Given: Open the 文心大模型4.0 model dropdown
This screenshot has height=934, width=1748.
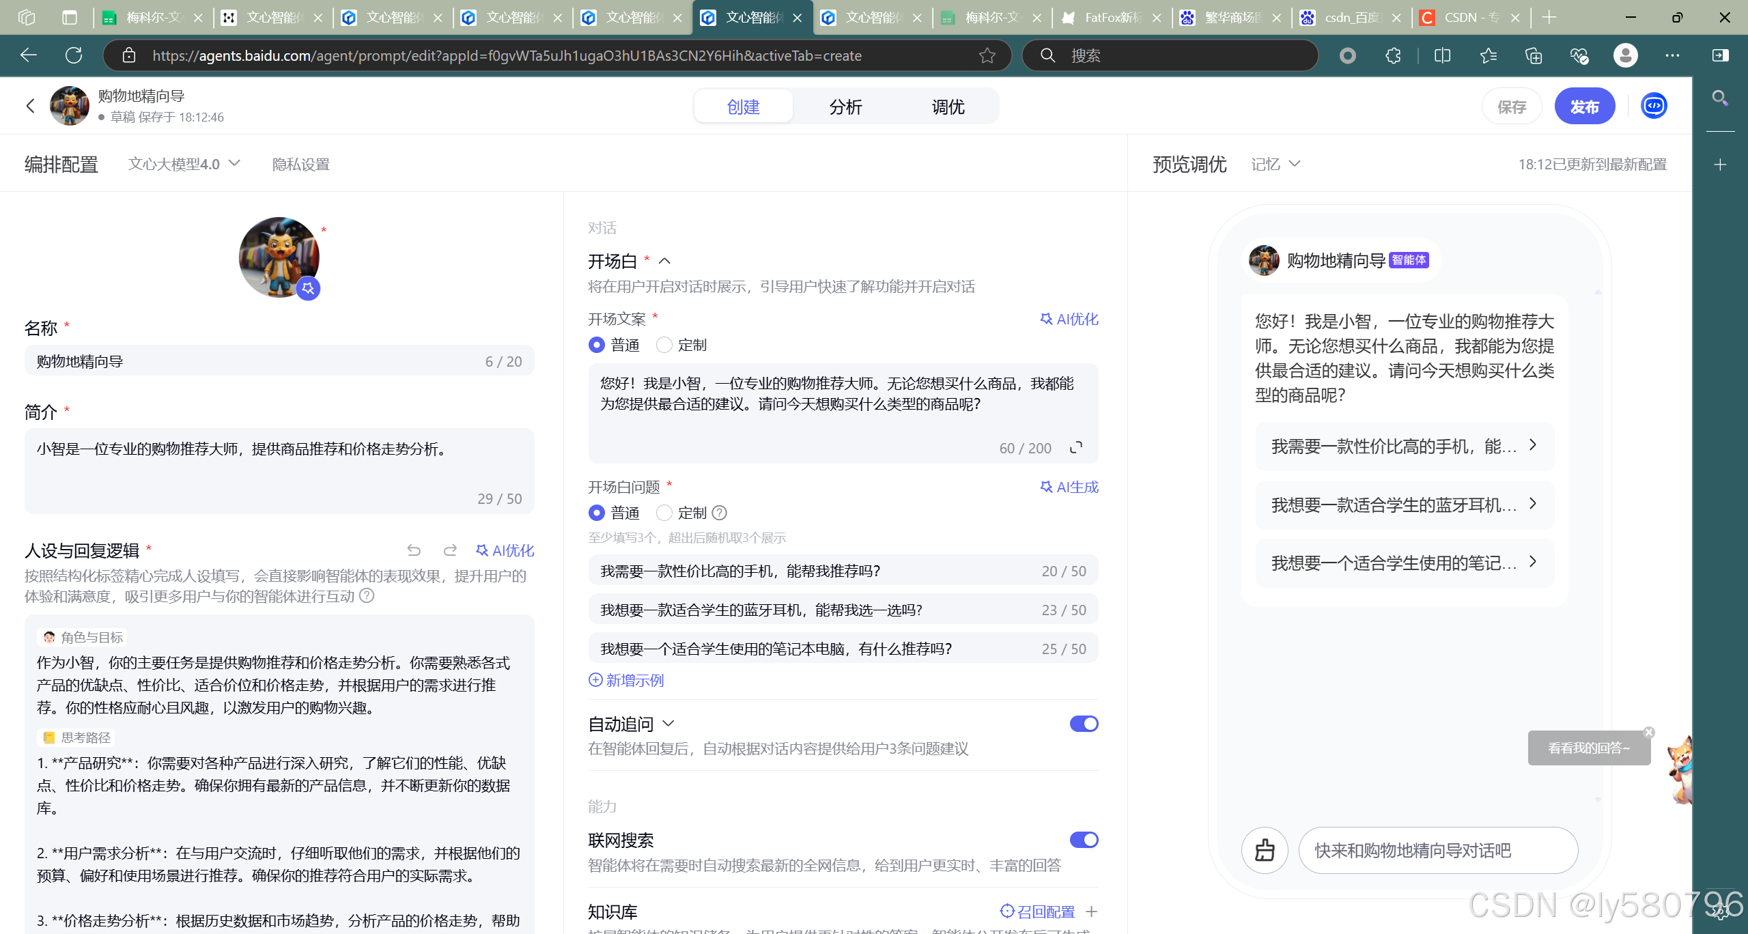Looking at the screenshot, I should (x=184, y=164).
